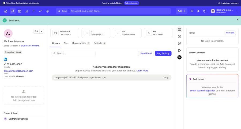This screenshot has width=241, height=129.
Task: Click the BB user avatar in header
Action: [213, 11]
